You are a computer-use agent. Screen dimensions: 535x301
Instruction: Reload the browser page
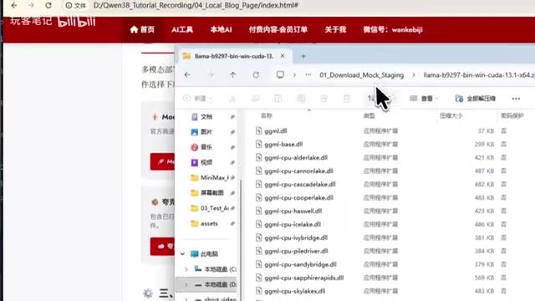(48, 6)
